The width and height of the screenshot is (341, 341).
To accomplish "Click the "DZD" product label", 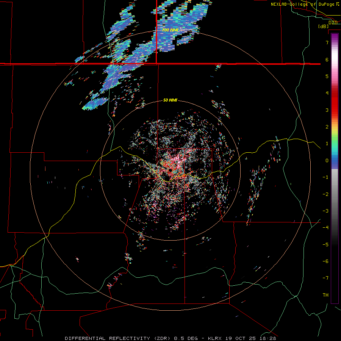I will coord(333,23).
